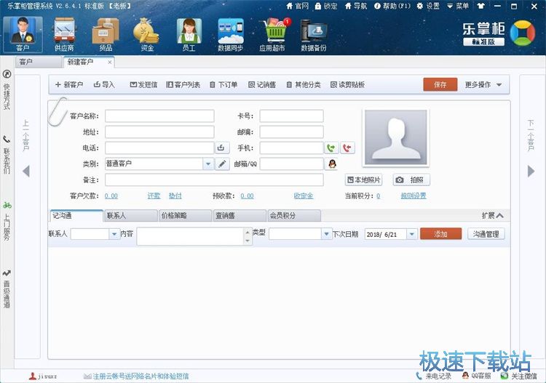
Task: Open 类别 dropdown showing 普通客户
Action: 208,164
